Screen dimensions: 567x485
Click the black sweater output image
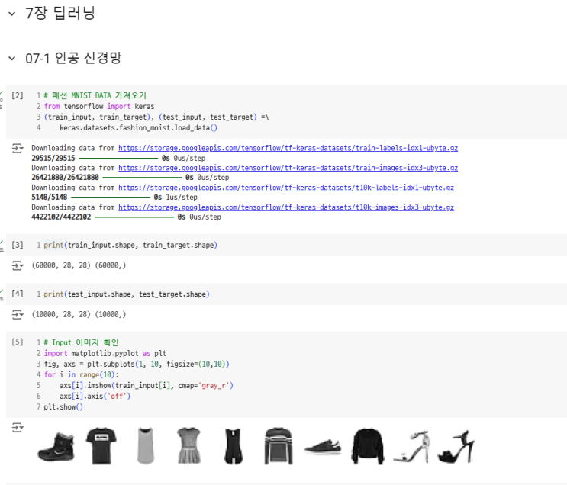(367, 446)
